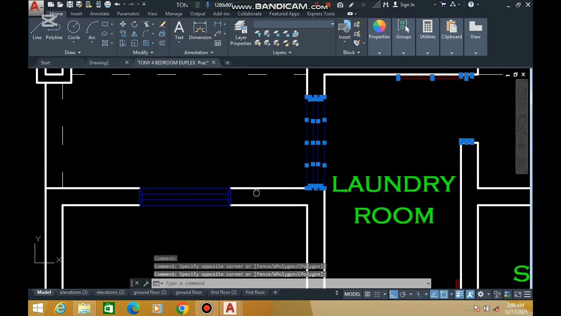The height and width of the screenshot is (316, 561).
Task: Click the Utilities panel button
Action: [x=428, y=37]
